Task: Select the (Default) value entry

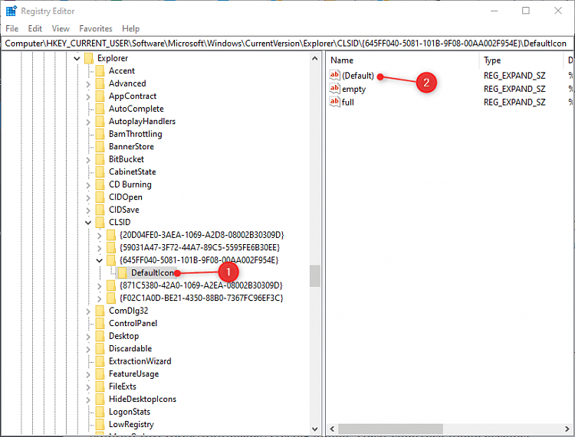Action: (x=358, y=76)
